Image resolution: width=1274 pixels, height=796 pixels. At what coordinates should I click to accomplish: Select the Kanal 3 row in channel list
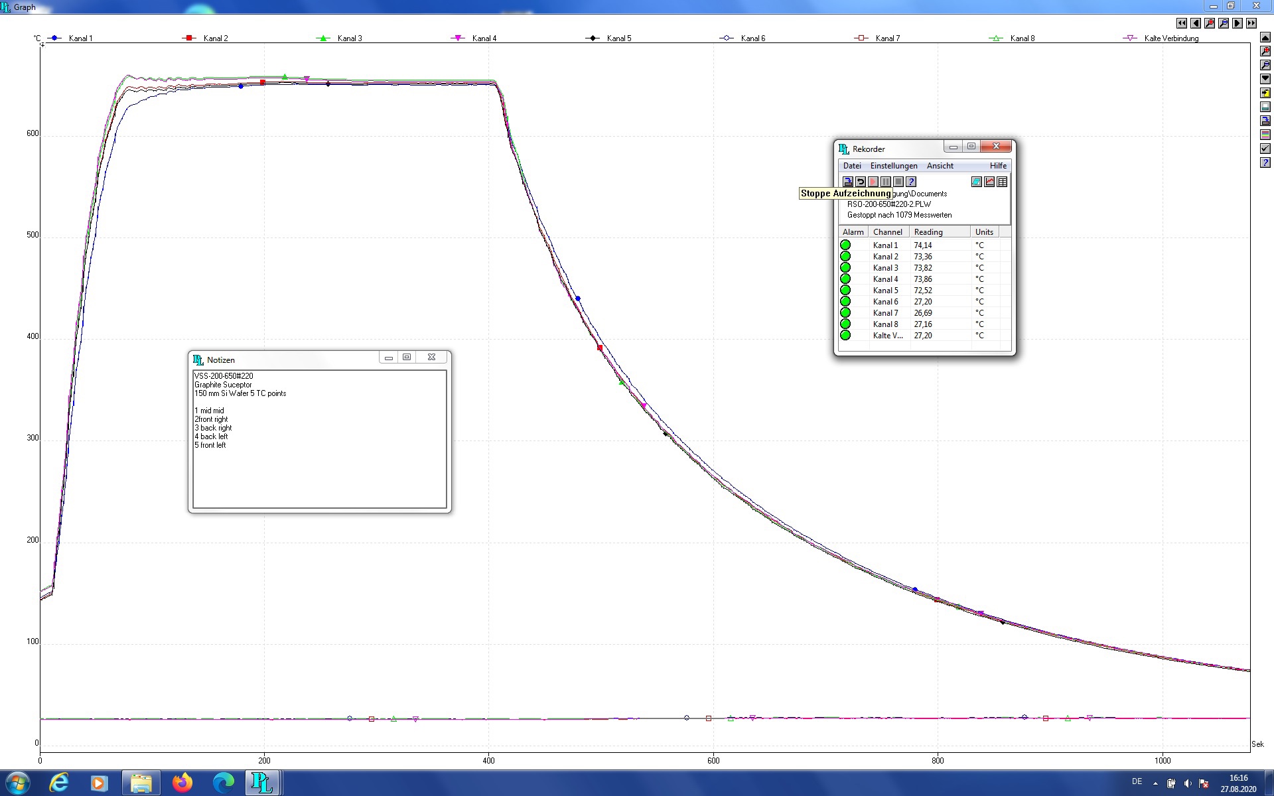[x=885, y=268]
